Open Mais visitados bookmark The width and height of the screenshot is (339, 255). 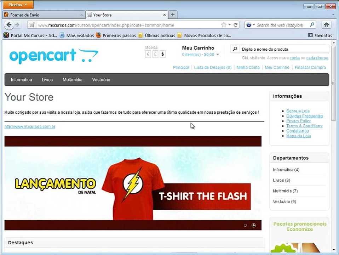pyautogui.click(x=77, y=35)
